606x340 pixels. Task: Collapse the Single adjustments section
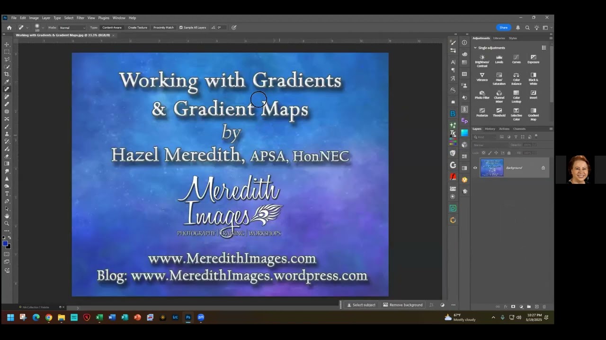click(x=475, y=48)
